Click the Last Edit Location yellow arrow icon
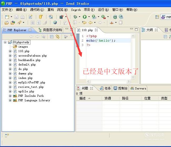The width and height of the screenshot is (171, 147). tap(84, 23)
